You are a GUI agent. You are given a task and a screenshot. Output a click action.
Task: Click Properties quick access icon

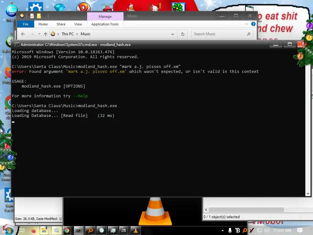[x=32, y=16]
